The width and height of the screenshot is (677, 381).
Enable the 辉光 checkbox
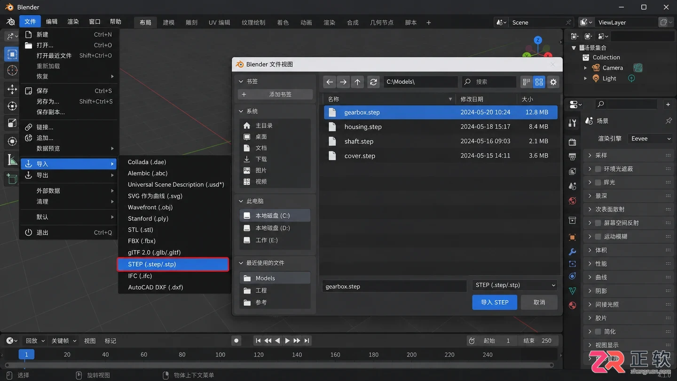click(598, 183)
